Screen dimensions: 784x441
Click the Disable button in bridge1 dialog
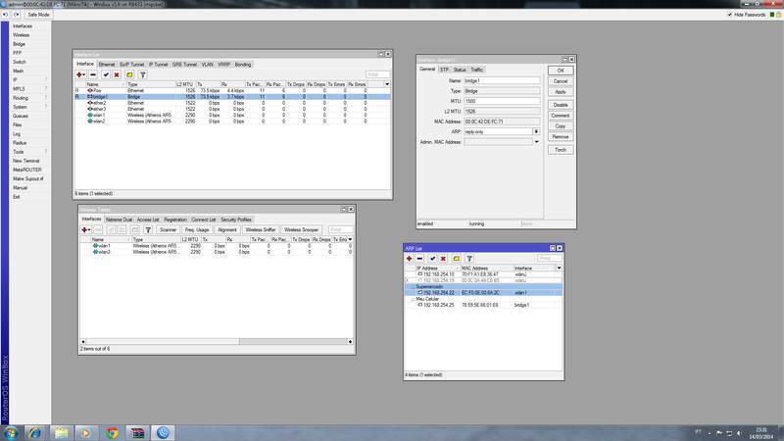(x=561, y=105)
